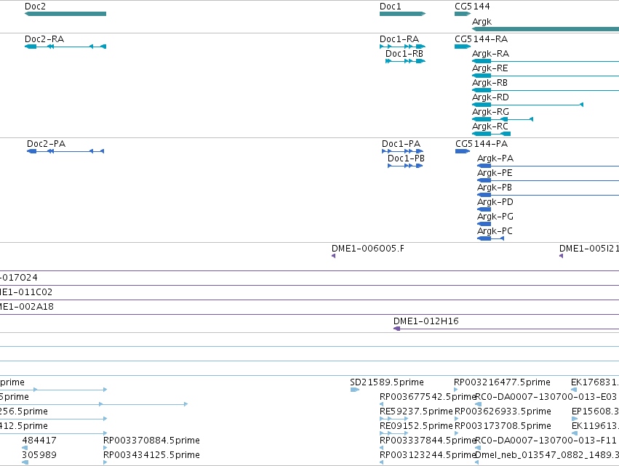The width and height of the screenshot is (619, 466).
Task: Click the CG5144-RA transcript glyph
Action: tap(463, 47)
